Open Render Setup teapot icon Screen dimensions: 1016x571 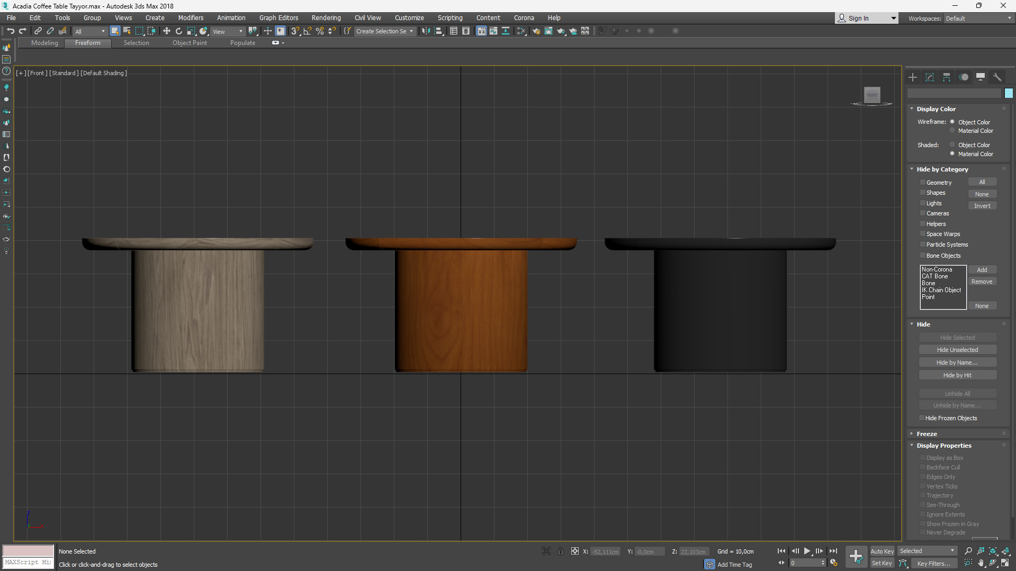[x=536, y=31]
